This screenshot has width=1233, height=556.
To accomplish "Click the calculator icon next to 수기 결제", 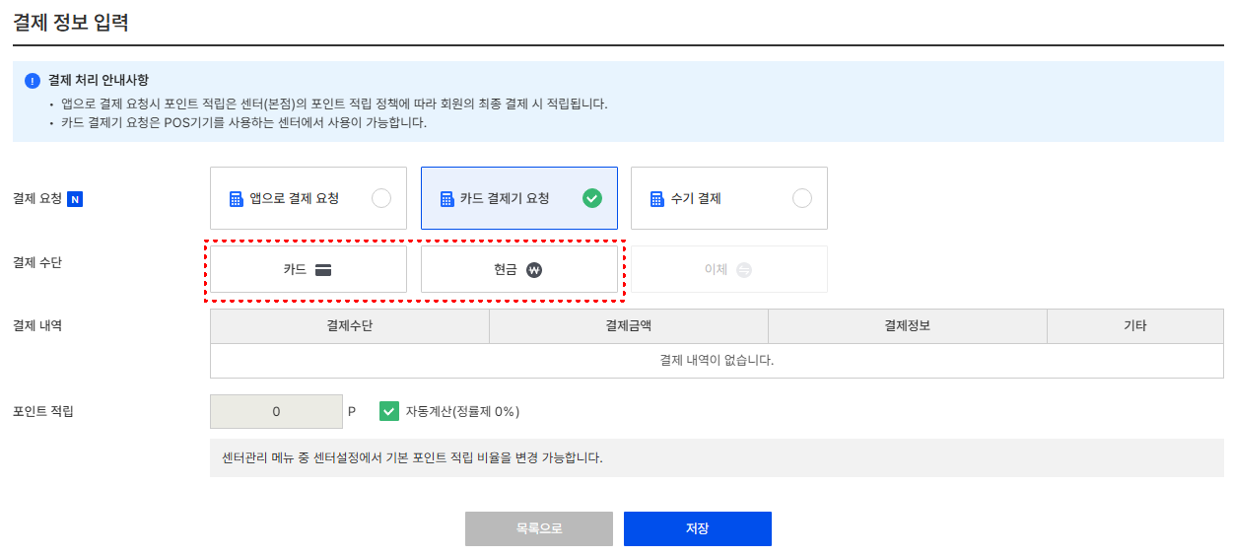I will [x=657, y=198].
